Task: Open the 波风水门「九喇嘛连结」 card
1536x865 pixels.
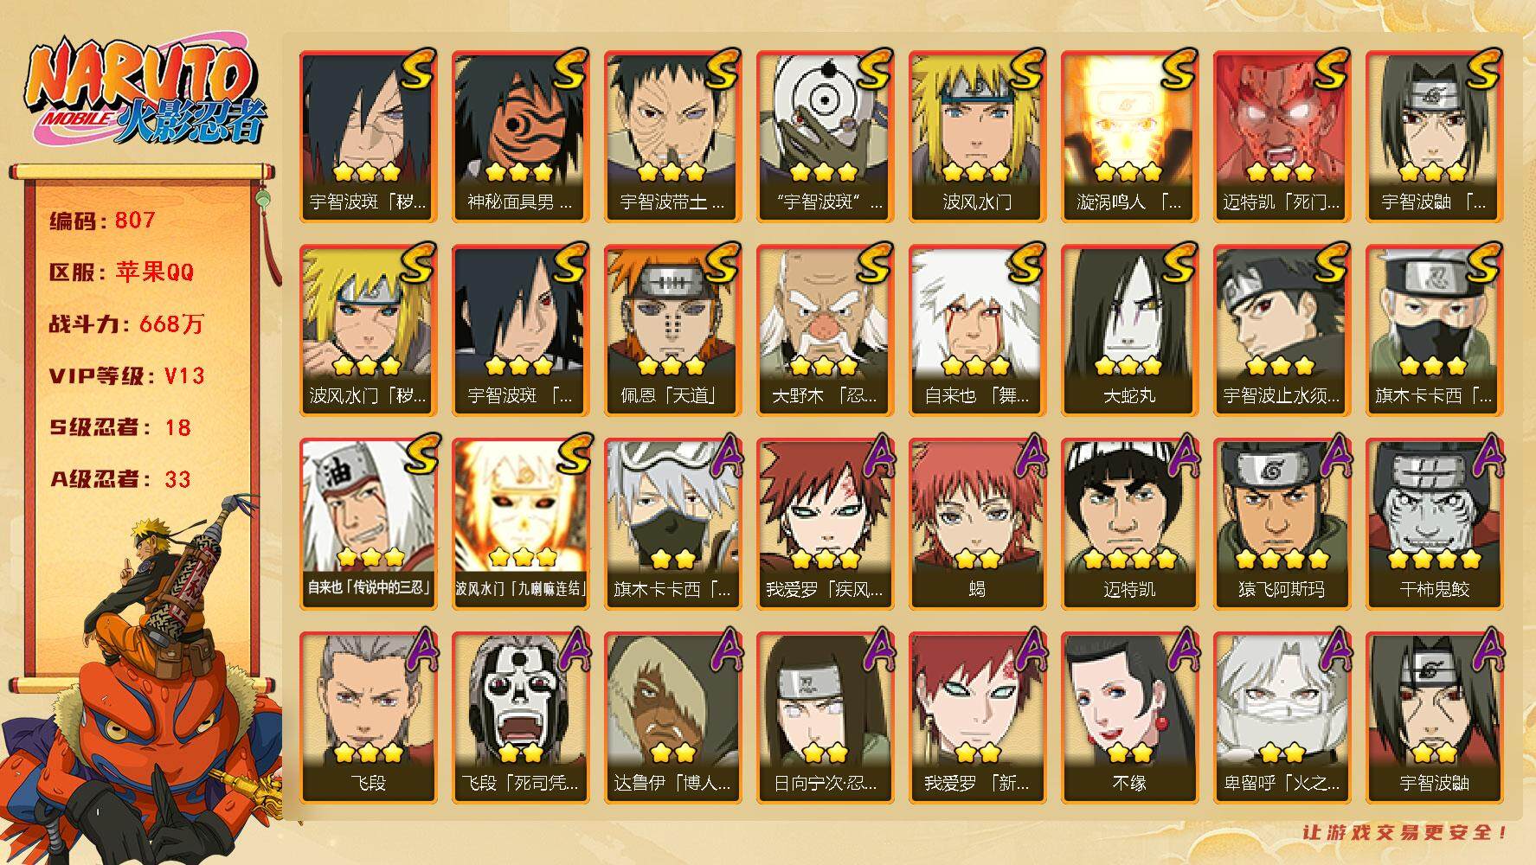Action: click(x=521, y=524)
